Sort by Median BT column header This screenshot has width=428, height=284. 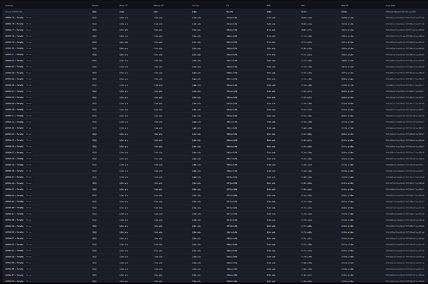(x=158, y=6)
